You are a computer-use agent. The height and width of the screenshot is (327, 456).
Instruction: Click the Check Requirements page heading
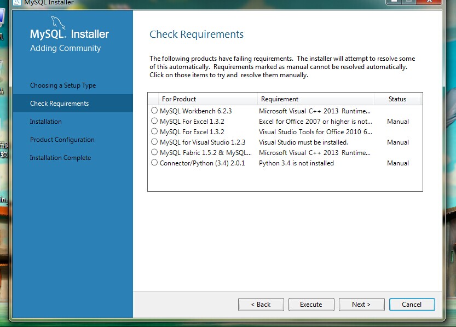(x=197, y=35)
